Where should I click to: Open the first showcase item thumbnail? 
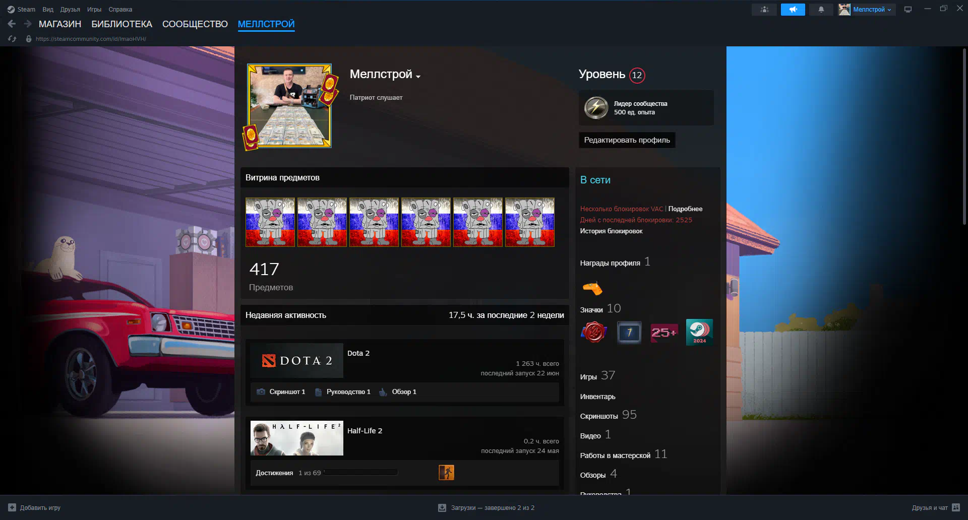[270, 222]
